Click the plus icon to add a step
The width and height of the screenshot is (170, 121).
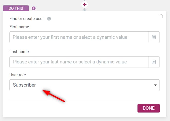84,4
